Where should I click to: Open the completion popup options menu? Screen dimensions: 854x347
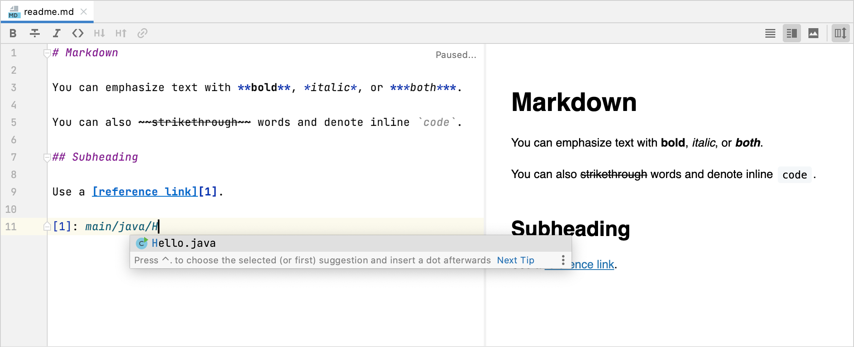pos(563,260)
